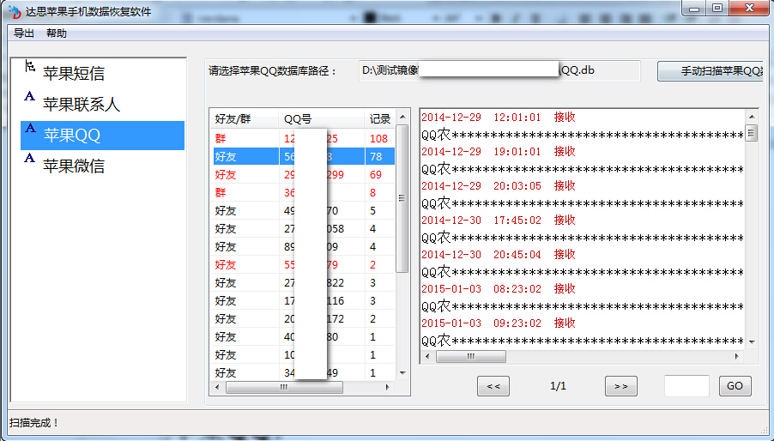Select the 好友 row ending 058
Viewport: 774px width, 441px height.
(303, 229)
